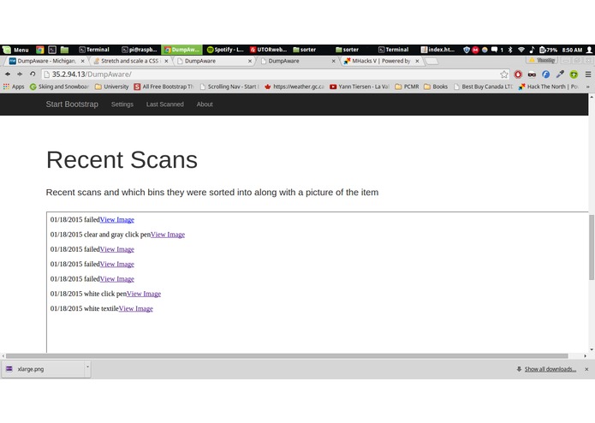Screen dimensions: 595x423
Task: Open the Skiing and Snowboar bookmark
Action: 59,86
